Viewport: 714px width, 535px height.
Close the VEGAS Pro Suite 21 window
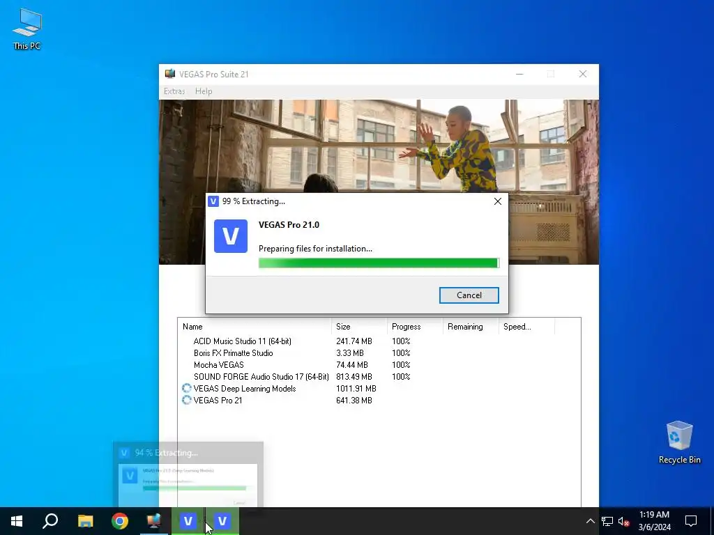pyautogui.click(x=582, y=74)
